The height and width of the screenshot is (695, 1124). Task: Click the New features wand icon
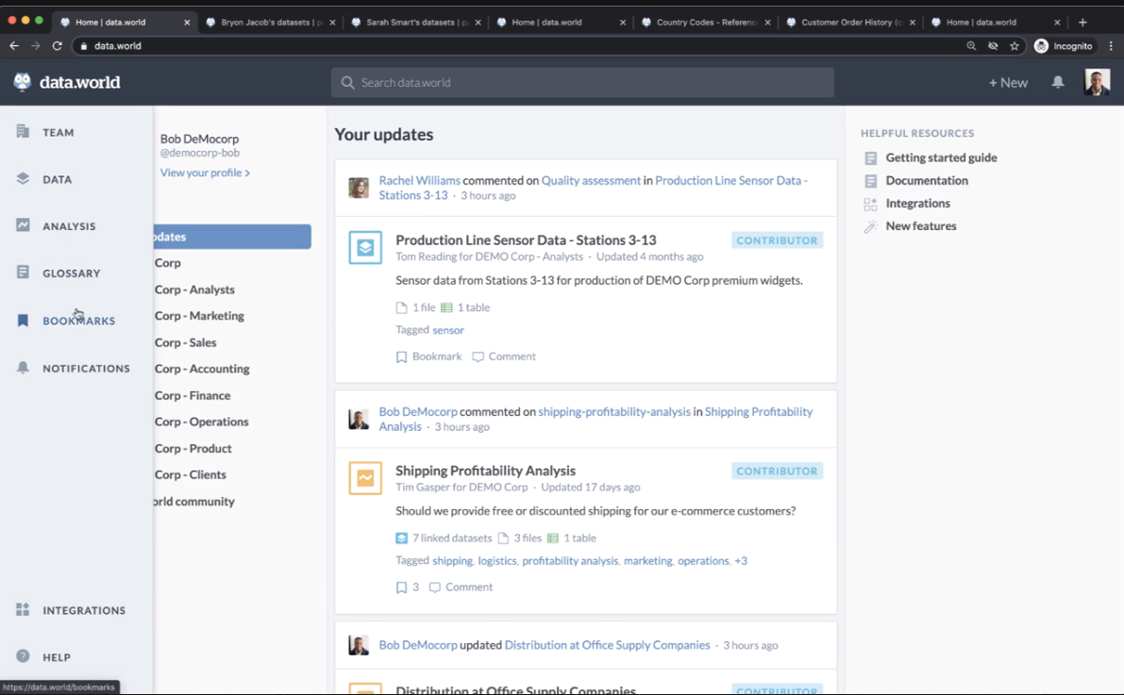tap(870, 226)
